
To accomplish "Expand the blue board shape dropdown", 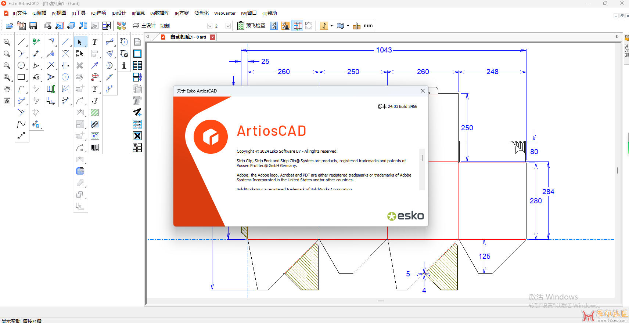I will [348, 26].
